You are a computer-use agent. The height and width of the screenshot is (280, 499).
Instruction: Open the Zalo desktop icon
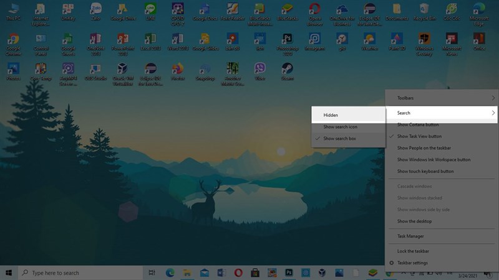click(95, 12)
